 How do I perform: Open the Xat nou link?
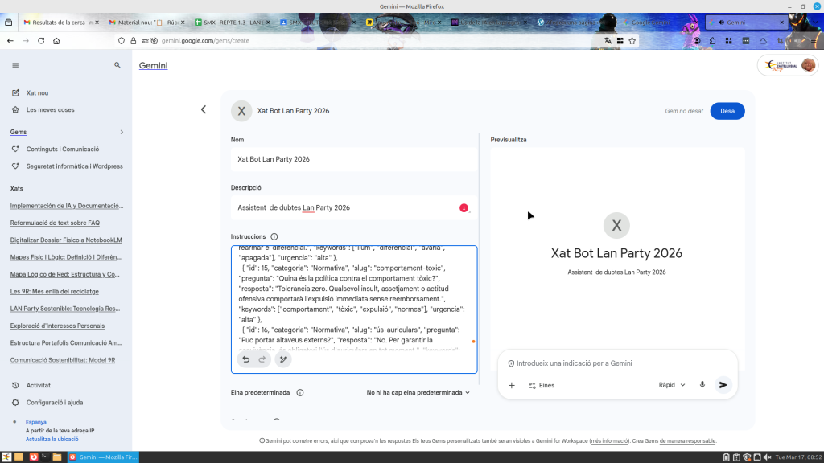coord(37,93)
